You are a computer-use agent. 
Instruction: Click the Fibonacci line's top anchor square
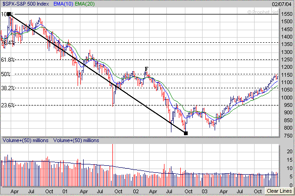coord(9,14)
